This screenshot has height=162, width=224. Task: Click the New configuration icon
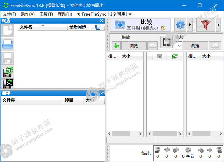[8, 31]
